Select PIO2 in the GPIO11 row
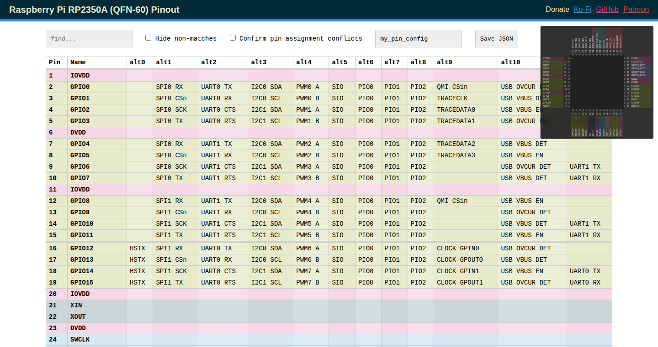Image resolution: width=658 pixels, height=347 pixels. coord(421,235)
